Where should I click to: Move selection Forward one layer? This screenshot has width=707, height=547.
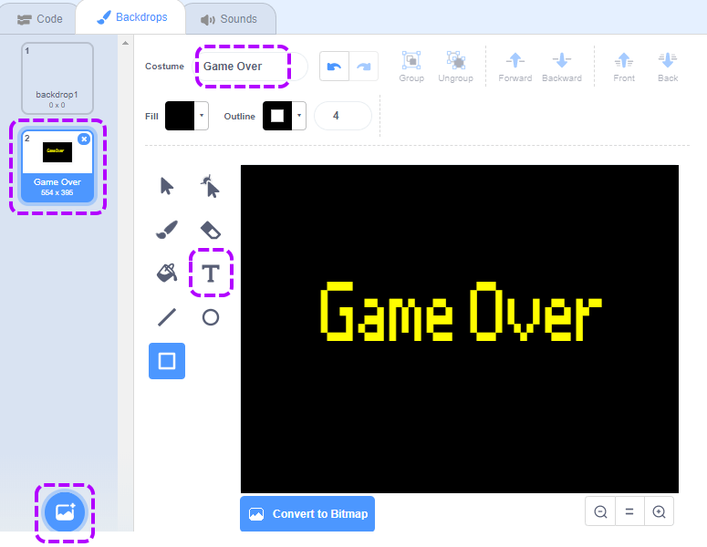(515, 67)
